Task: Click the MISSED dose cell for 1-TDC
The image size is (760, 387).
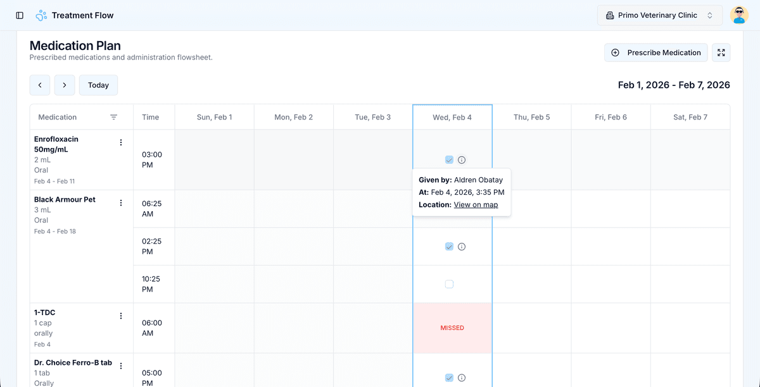Action: point(452,328)
